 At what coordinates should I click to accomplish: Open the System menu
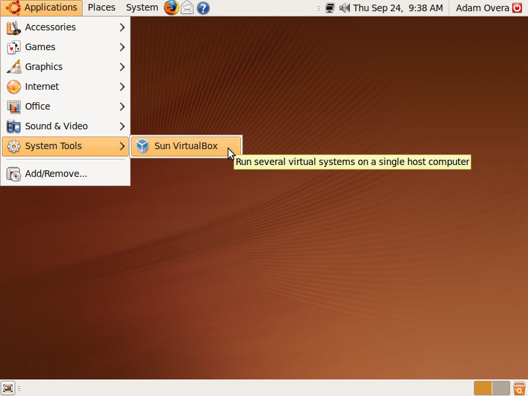pos(142,7)
